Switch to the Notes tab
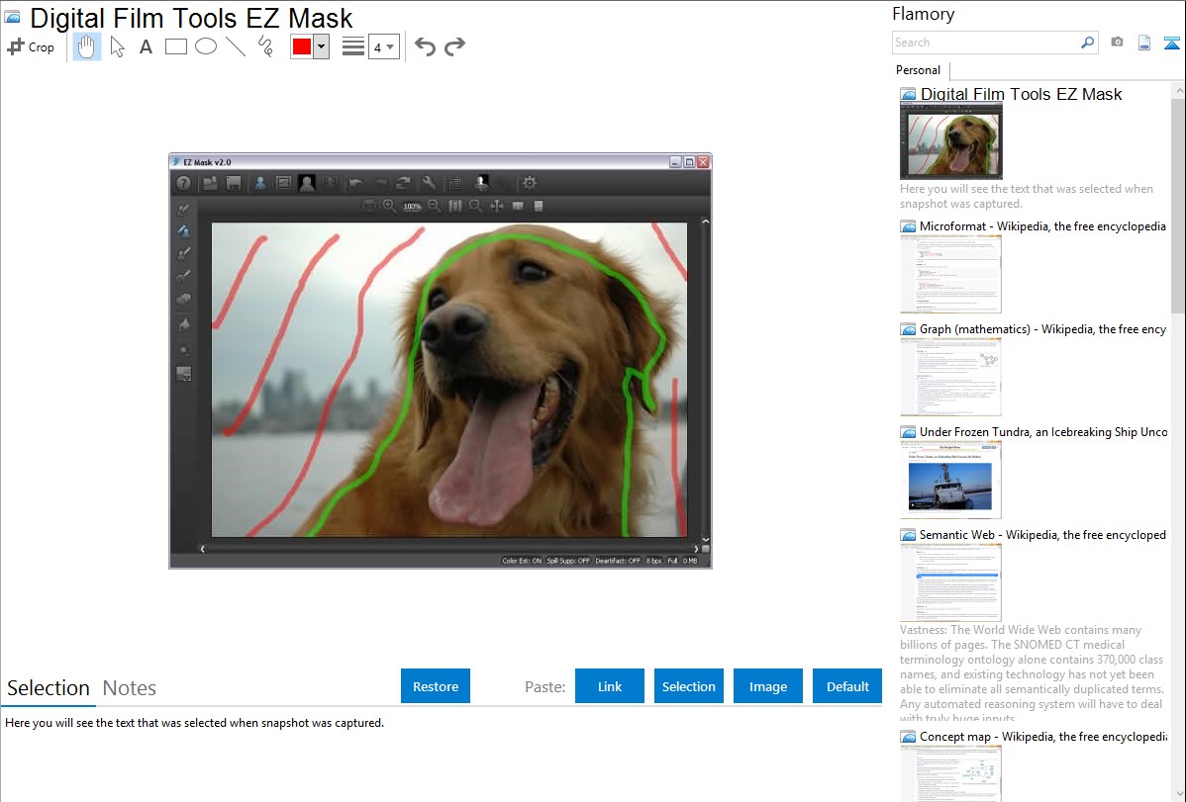Image resolution: width=1186 pixels, height=802 pixels. (130, 688)
